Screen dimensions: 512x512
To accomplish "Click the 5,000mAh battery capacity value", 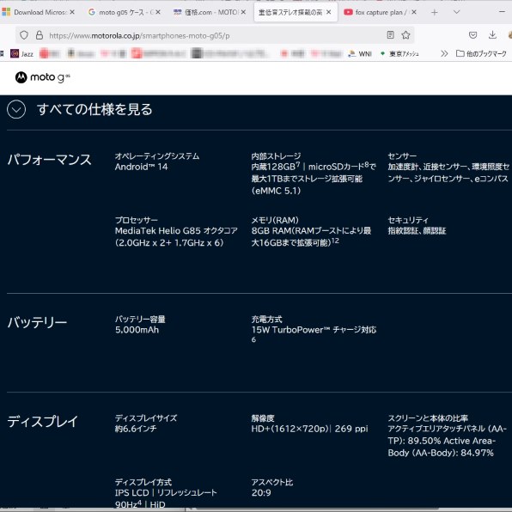I will [x=137, y=330].
